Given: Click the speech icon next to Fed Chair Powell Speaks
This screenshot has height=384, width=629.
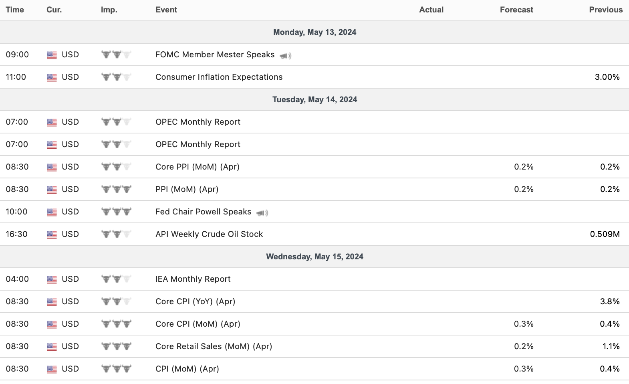Looking at the screenshot, I should (262, 213).
